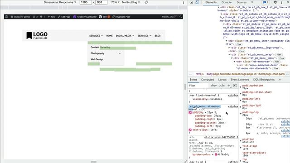Click Howdy, Ania account link

pos(169,17)
